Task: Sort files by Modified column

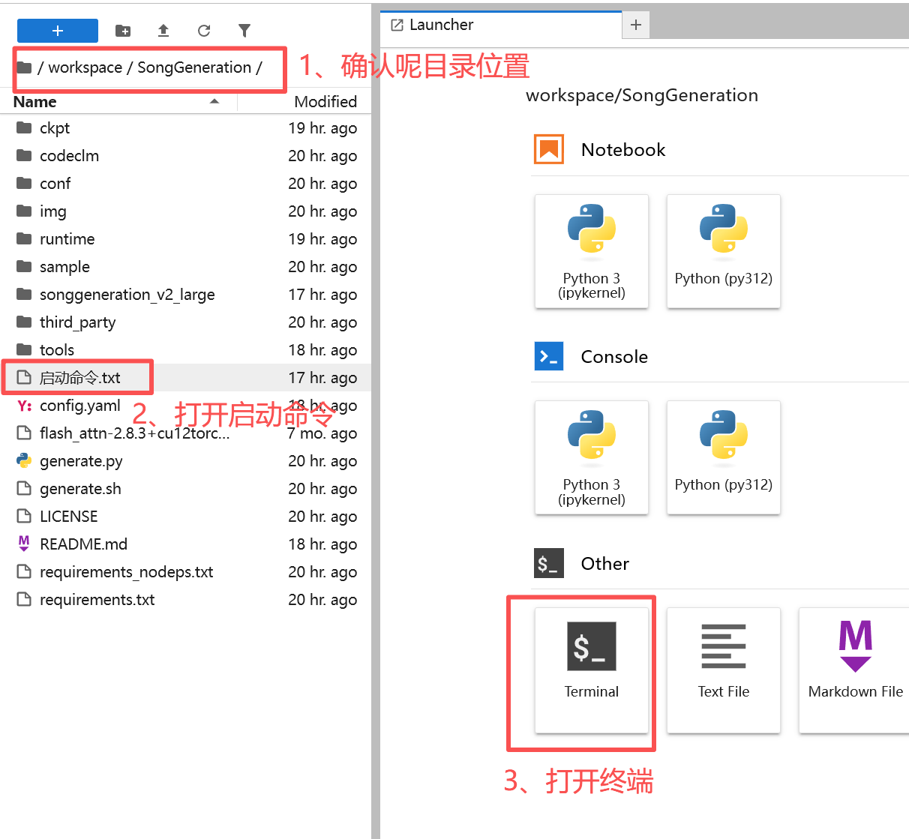Action: [325, 102]
